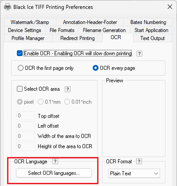Viewport: 177px width, 186px height.
Task: Click help icon next to Enable OCR
Action: pyautogui.click(x=139, y=53)
